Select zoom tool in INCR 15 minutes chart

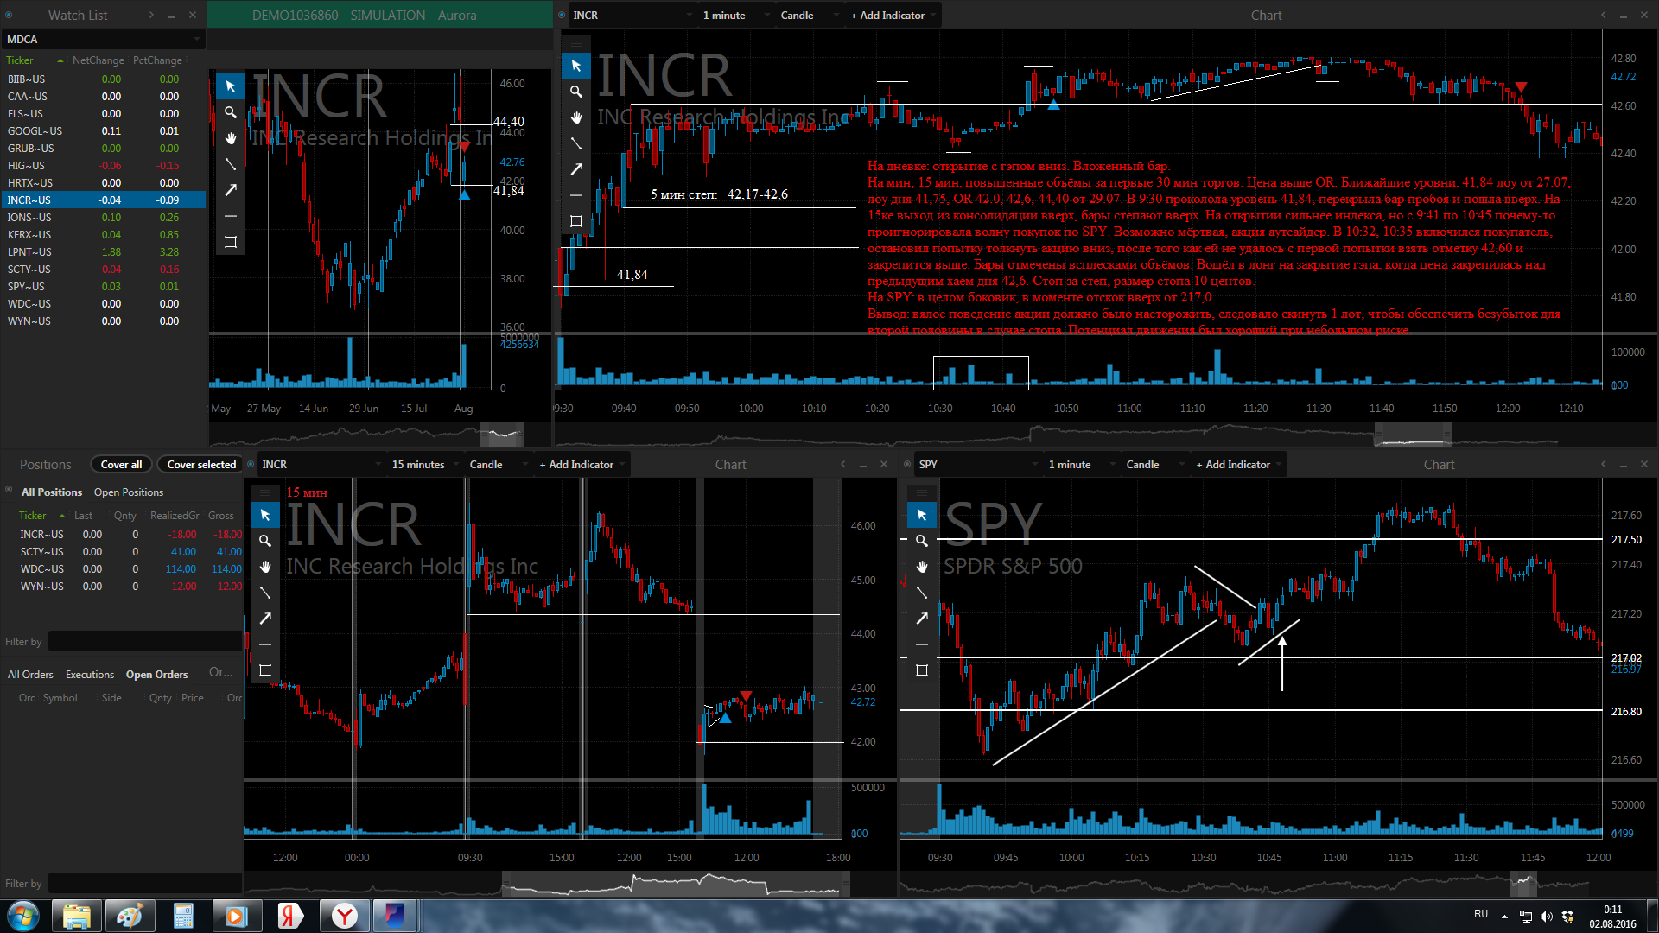(x=265, y=541)
